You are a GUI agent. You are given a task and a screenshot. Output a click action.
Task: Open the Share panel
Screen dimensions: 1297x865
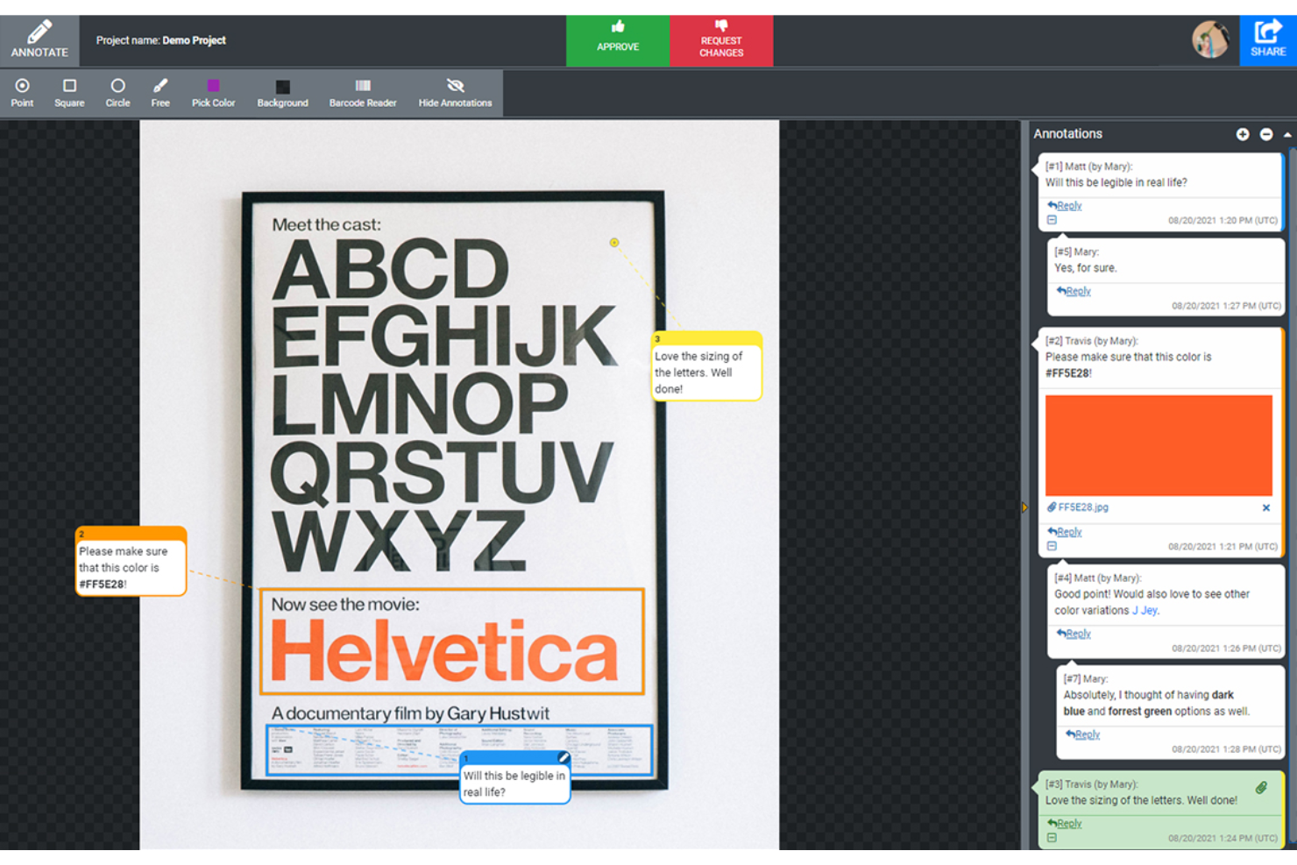(1268, 40)
